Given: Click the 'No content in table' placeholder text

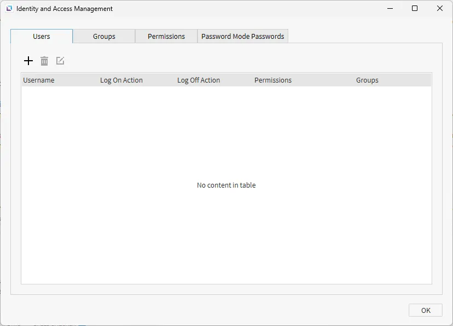Looking at the screenshot, I should coord(226,185).
